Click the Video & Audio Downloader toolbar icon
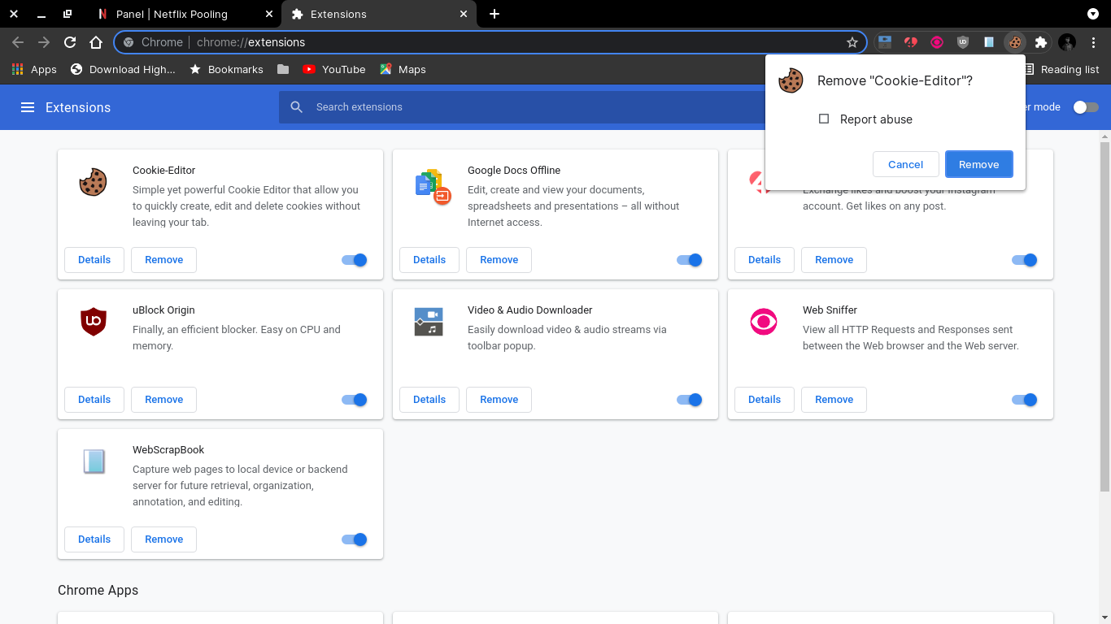The image size is (1111, 624). click(885, 42)
